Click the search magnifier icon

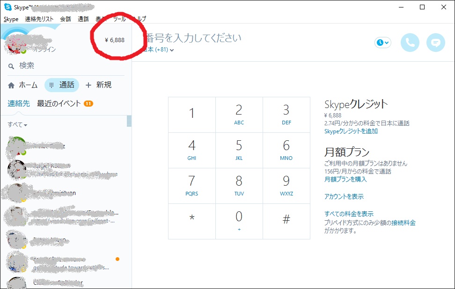(11, 66)
